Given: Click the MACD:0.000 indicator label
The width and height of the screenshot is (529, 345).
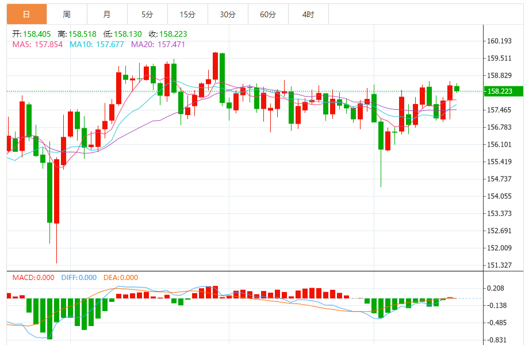Looking at the screenshot, I should coord(33,278).
